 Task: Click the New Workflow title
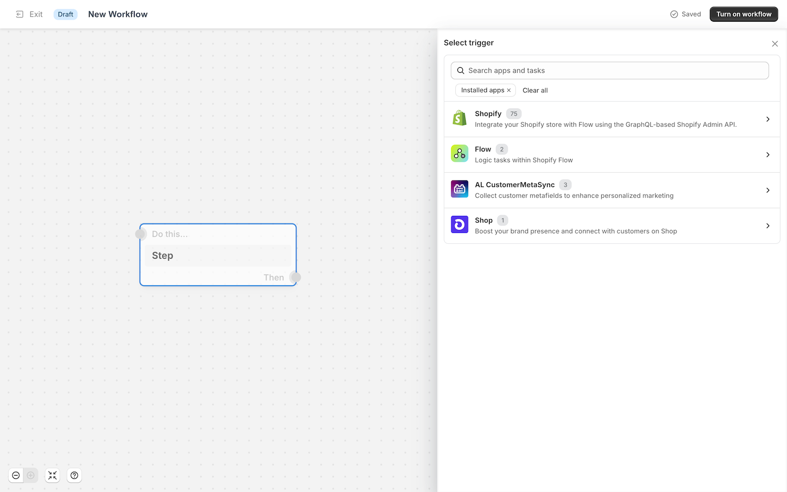coord(118,14)
